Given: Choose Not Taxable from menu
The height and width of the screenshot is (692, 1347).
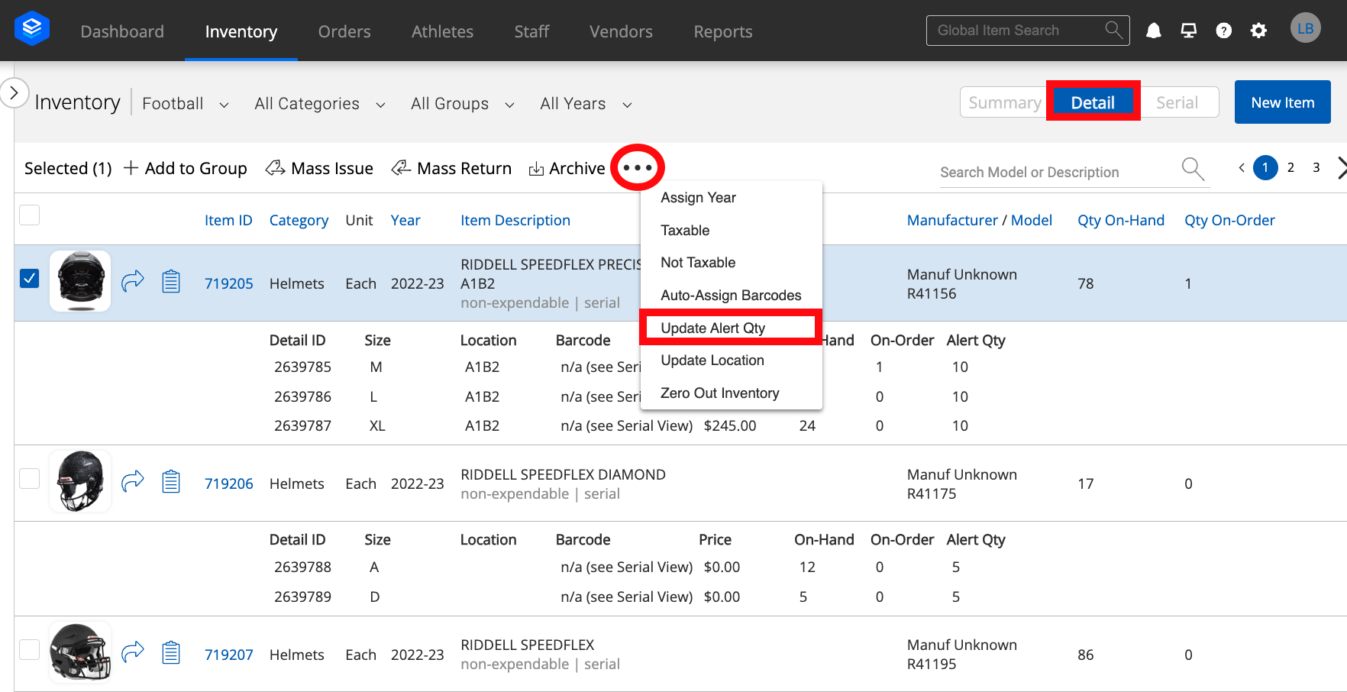Looking at the screenshot, I should (731, 263).
